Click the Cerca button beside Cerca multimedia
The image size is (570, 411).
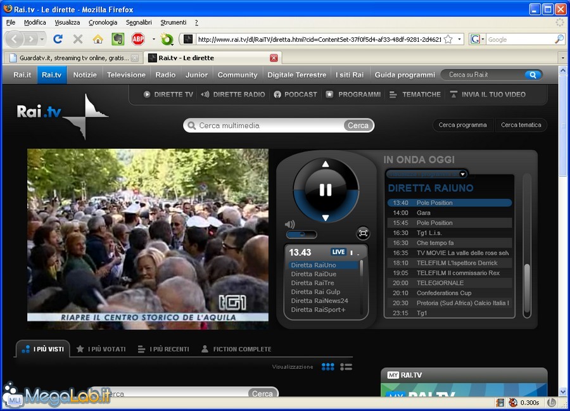(x=358, y=125)
